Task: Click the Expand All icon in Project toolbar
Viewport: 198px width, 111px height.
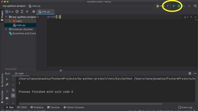Action: [22, 12]
